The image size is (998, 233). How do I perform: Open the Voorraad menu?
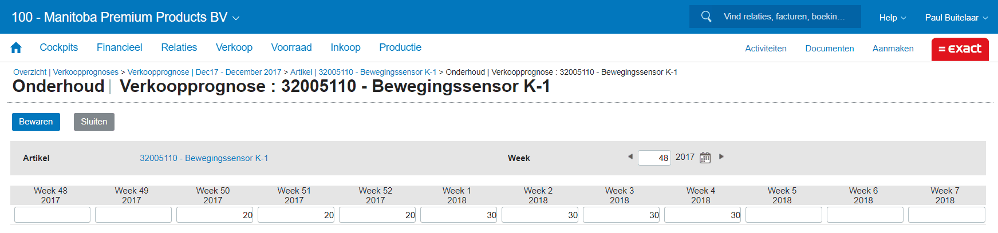point(291,47)
